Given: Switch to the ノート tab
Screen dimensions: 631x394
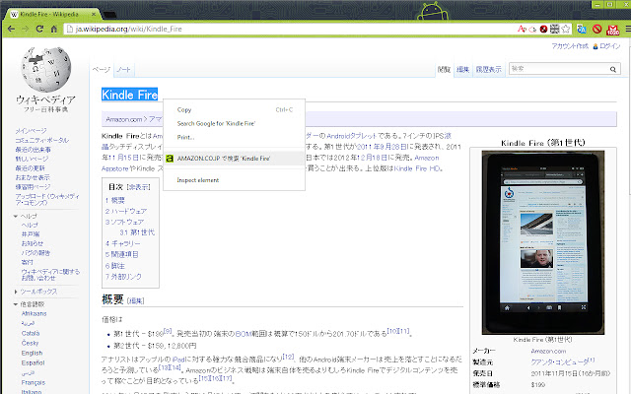Looking at the screenshot, I should coord(123,71).
